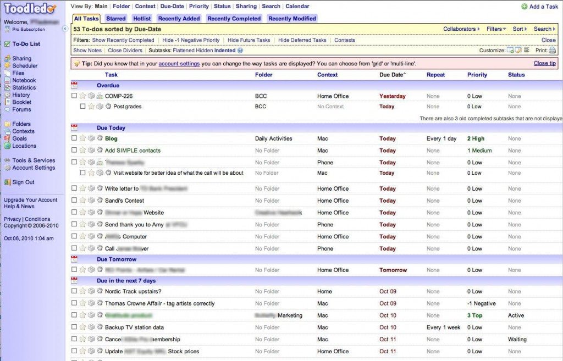Click 'Daily Activities' folder of Blog task

click(x=274, y=138)
